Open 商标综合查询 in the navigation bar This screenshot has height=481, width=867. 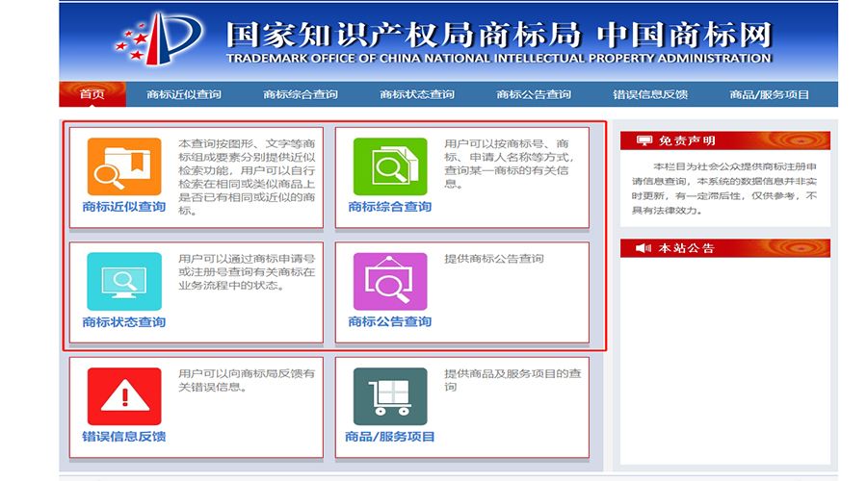click(x=301, y=94)
